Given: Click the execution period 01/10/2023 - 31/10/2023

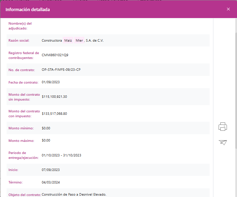Looking at the screenshot, I should pos(61,155).
